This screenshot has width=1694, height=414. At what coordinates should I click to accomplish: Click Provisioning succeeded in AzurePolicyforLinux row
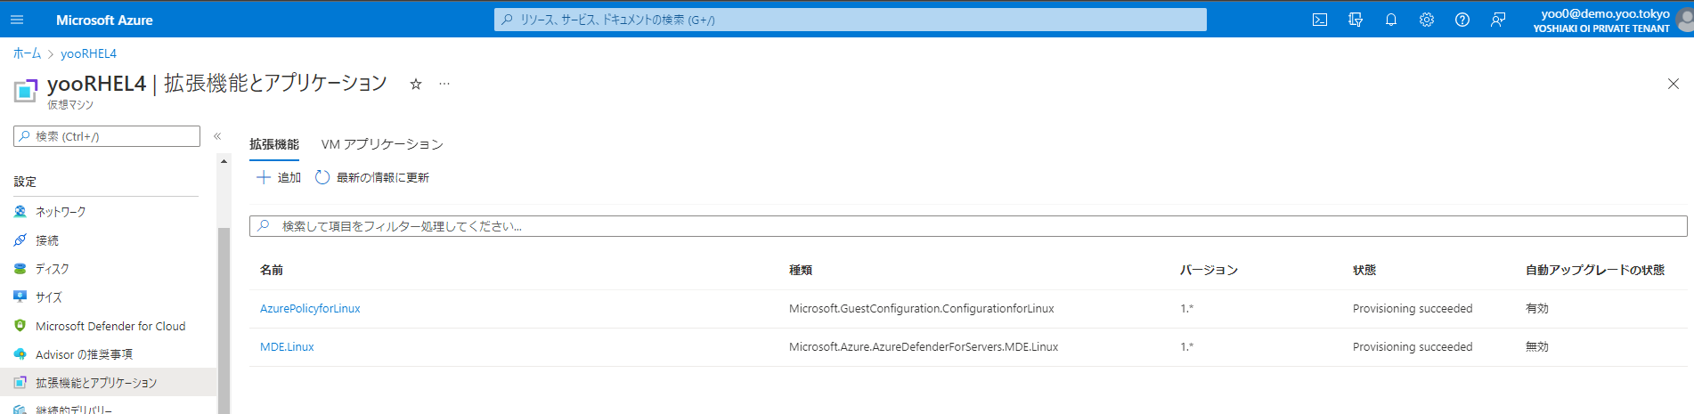(x=1413, y=309)
